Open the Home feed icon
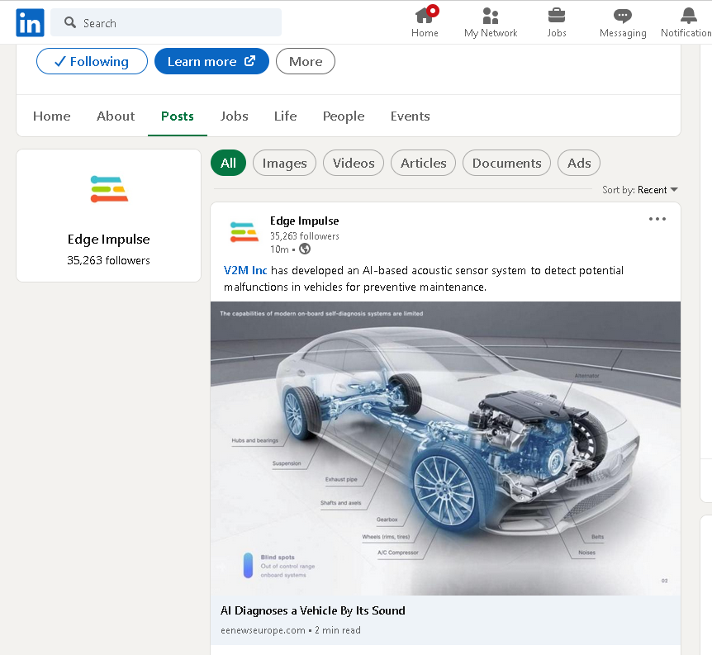Image resolution: width=712 pixels, height=655 pixels. point(425,16)
